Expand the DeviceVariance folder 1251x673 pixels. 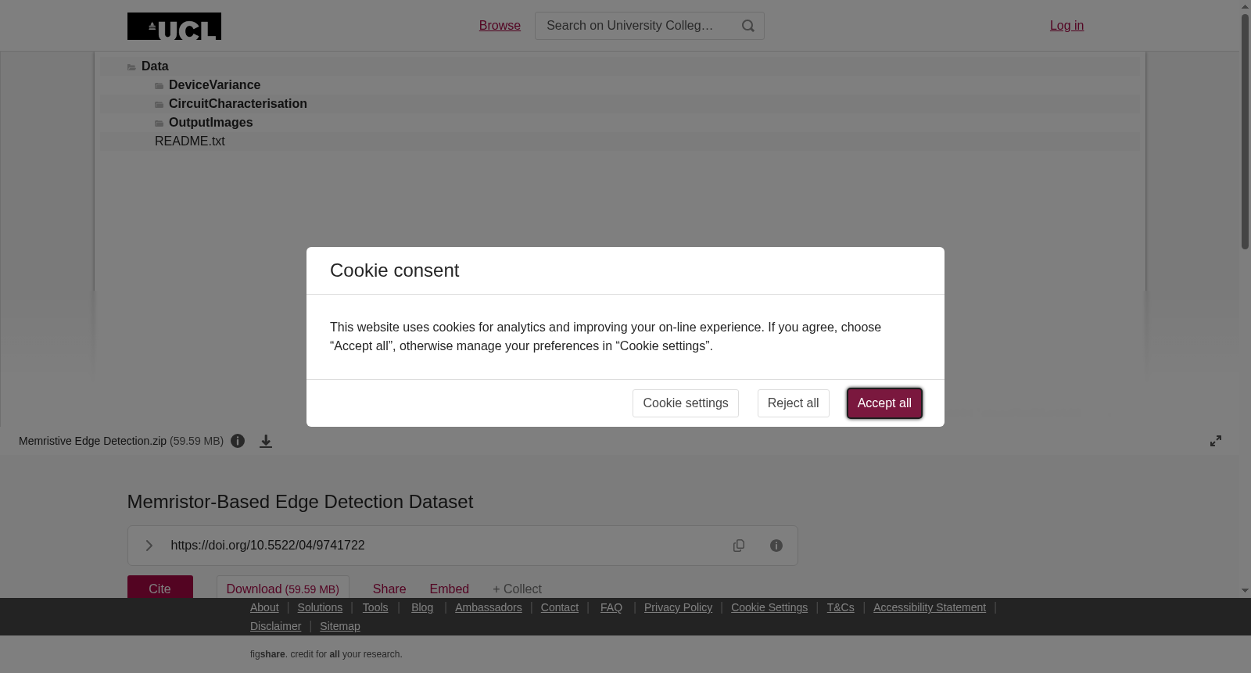619,85
